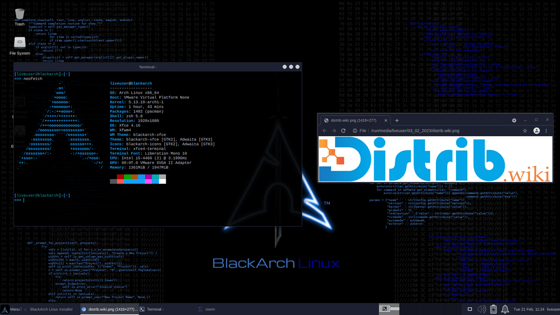Reload the distrib.wiki.png page

[343, 131]
